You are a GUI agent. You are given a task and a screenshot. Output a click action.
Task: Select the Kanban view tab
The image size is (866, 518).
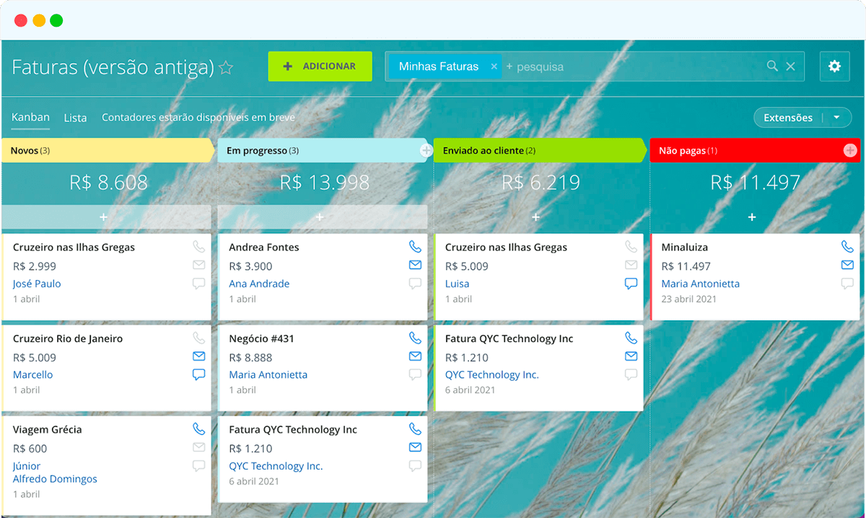pos(30,117)
